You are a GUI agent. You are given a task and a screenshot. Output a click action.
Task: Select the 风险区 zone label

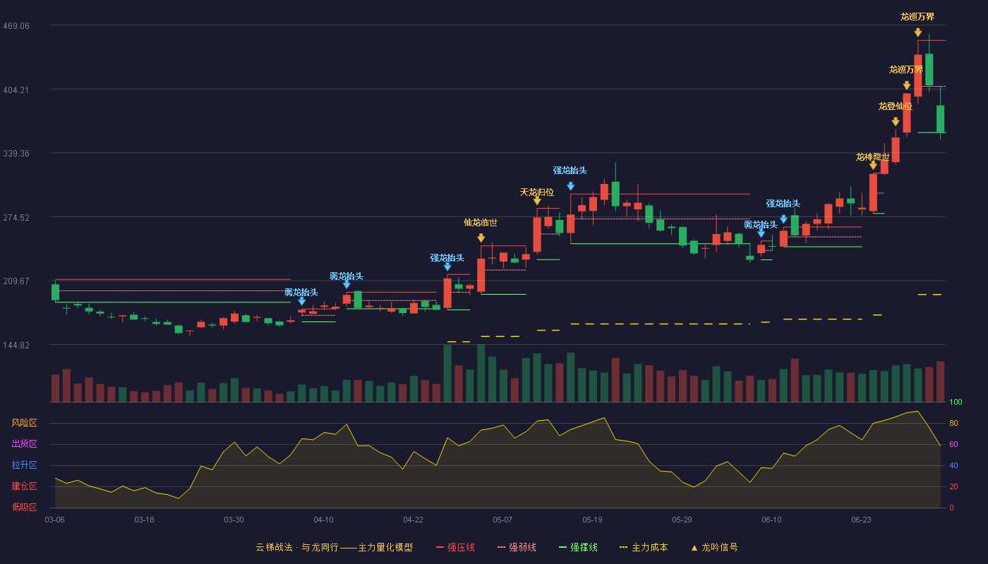[x=25, y=423]
